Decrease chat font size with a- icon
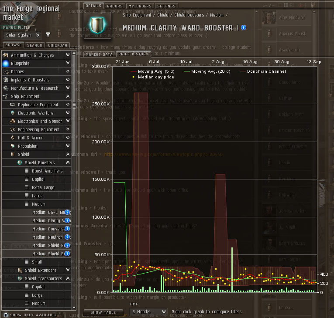Viewport: 334px width, 318px height. pyautogui.click(x=265, y=6)
